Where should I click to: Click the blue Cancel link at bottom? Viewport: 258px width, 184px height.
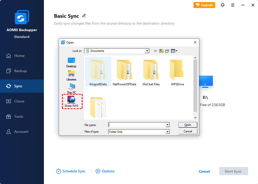pos(204,171)
